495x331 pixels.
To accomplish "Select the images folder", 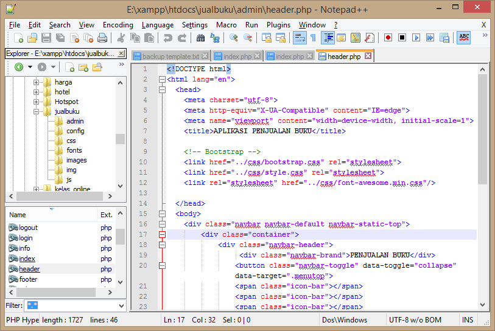I will pos(76,160).
